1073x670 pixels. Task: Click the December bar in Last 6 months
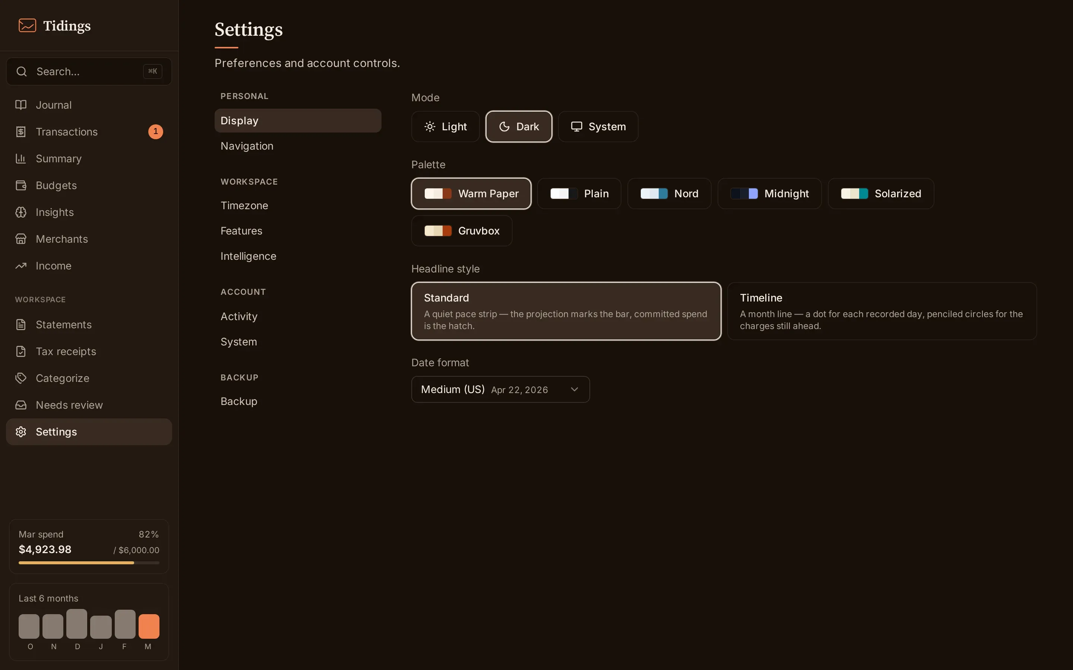pos(77,624)
